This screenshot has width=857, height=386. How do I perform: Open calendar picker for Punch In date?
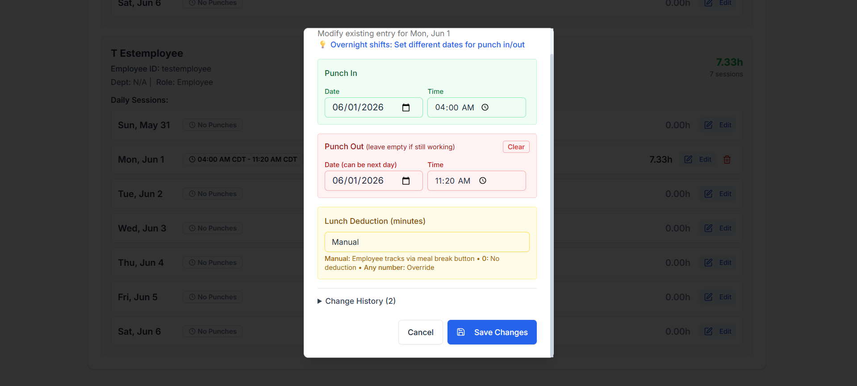(406, 108)
